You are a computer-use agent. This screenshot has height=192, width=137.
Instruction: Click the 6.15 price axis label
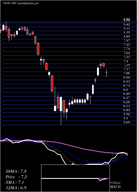click(x=127, y=106)
